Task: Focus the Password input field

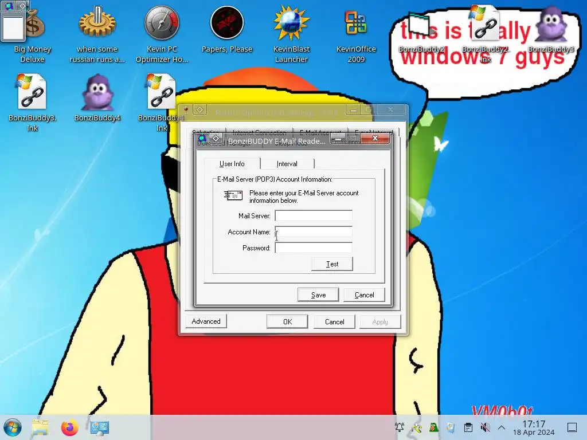Action: pyautogui.click(x=314, y=247)
